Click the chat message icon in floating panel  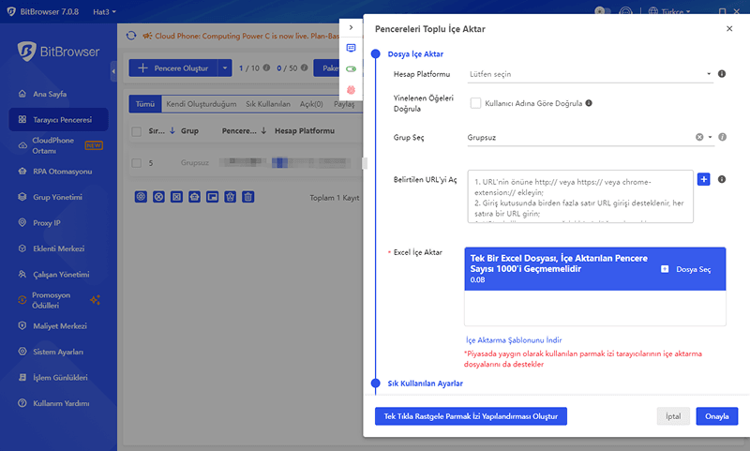click(351, 48)
